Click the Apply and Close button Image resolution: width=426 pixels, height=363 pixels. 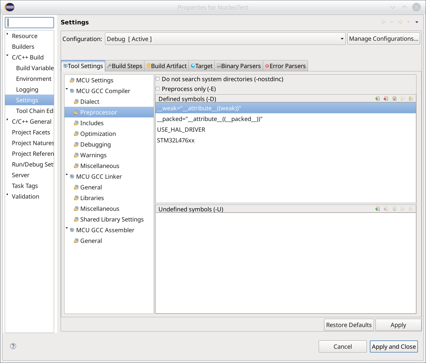click(394, 347)
